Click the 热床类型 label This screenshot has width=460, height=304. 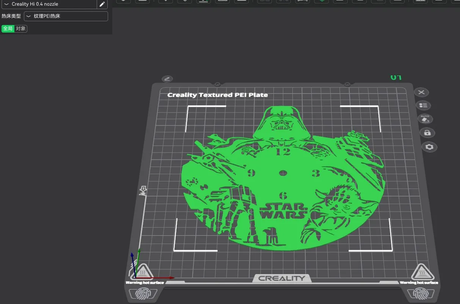click(x=11, y=16)
